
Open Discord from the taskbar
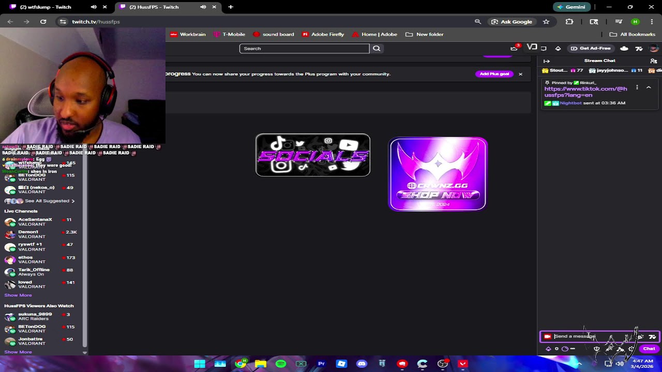point(362,364)
